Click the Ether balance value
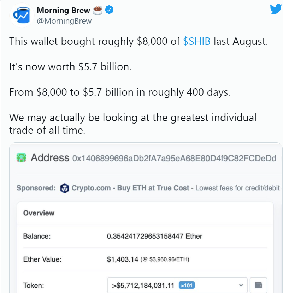Viewport: 283px width, 293px height. click(154, 236)
